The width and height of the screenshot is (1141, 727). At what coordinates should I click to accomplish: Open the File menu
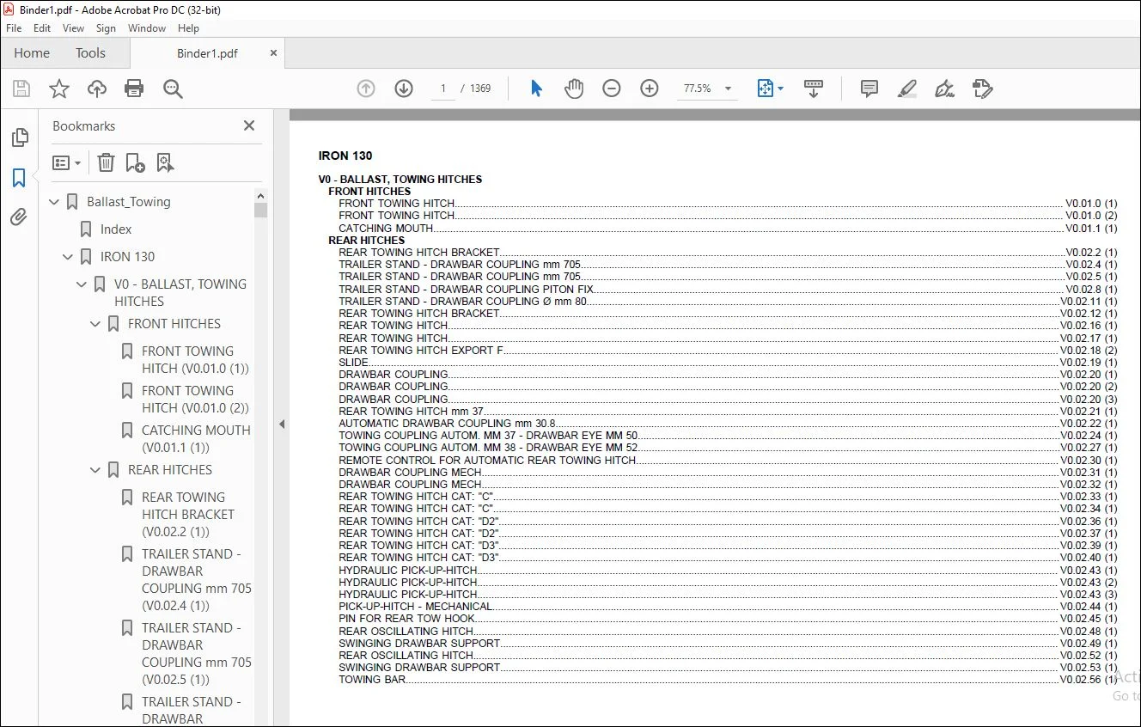pyautogui.click(x=14, y=28)
